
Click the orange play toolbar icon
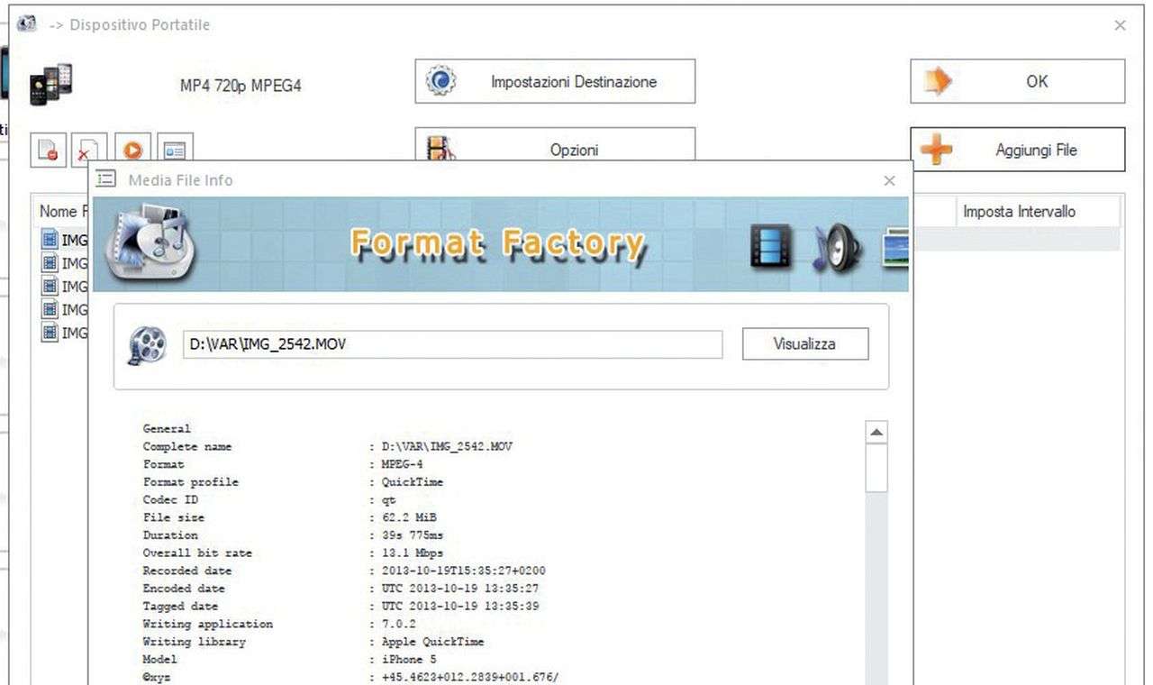pyautogui.click(x=132, y=151)
